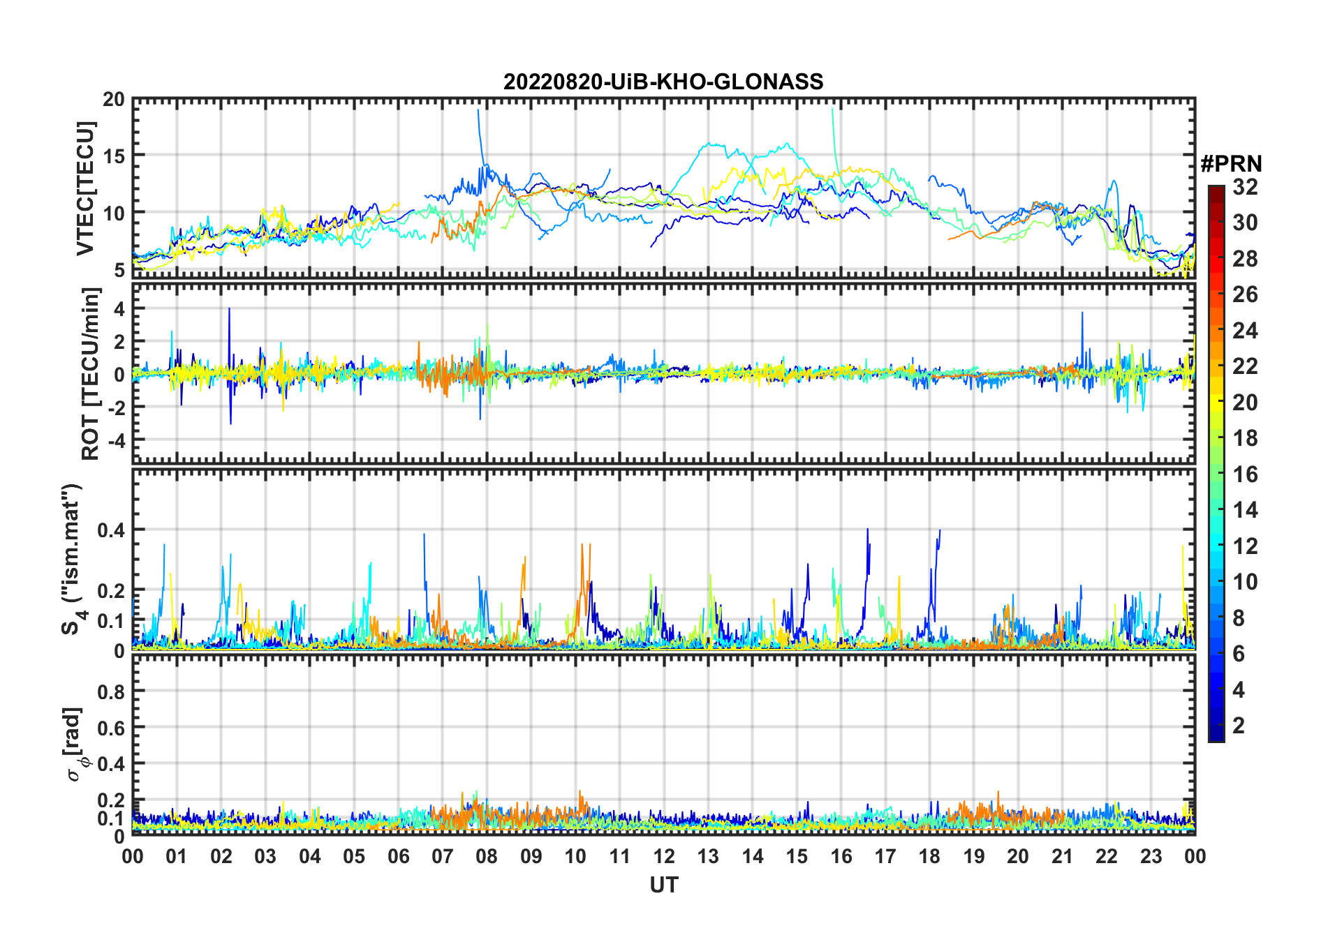Click the "28" tick on PRN colorbar
This screenshot has width=1328, height=928.
[1245, 259]
